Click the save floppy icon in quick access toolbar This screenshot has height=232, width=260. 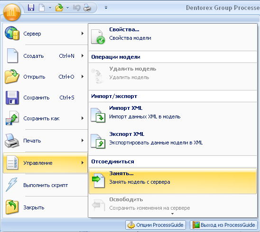coord(31,8)
